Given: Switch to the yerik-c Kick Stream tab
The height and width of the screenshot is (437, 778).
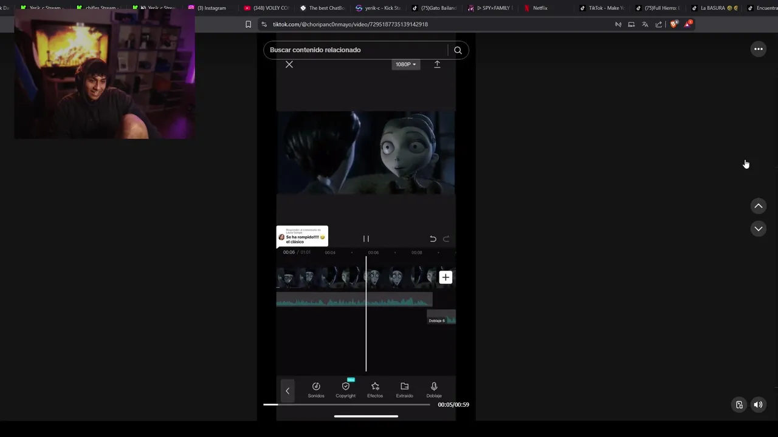Looking at the screenshot, I should (379, 8).
